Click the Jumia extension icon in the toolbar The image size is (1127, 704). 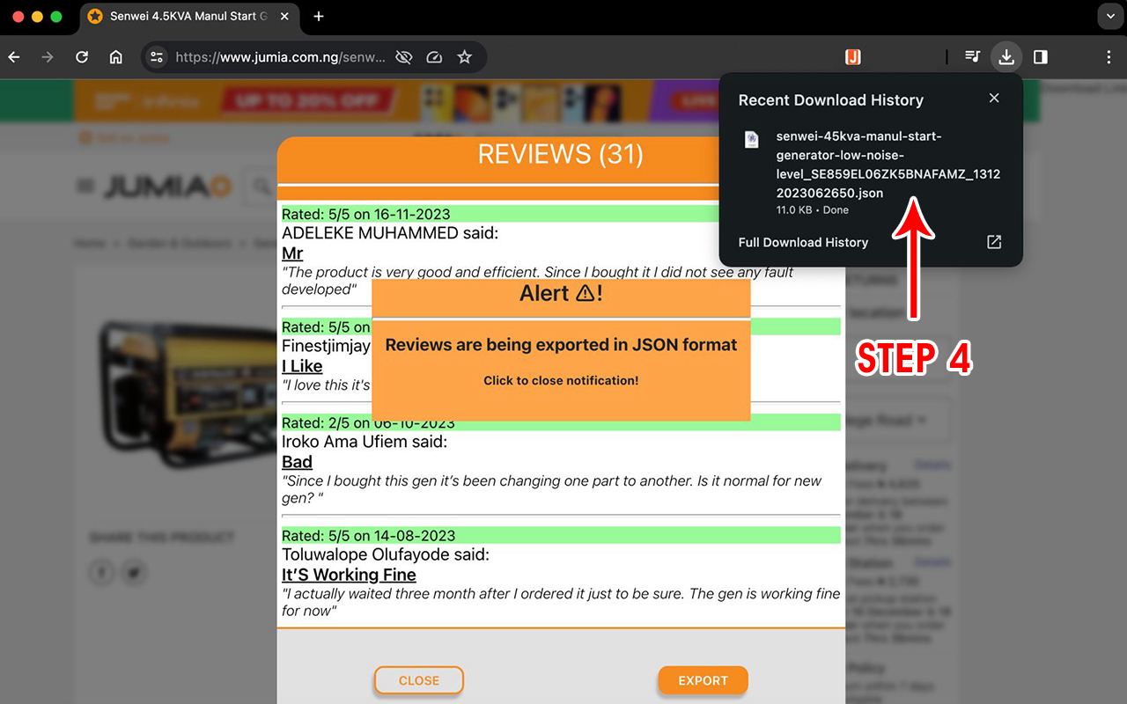point(852,56)
